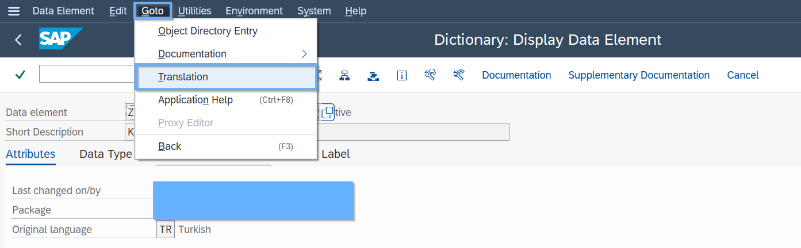Click the wrench icon next to info icon
Screen dimensions: 801x248
[x=430, y=75]
